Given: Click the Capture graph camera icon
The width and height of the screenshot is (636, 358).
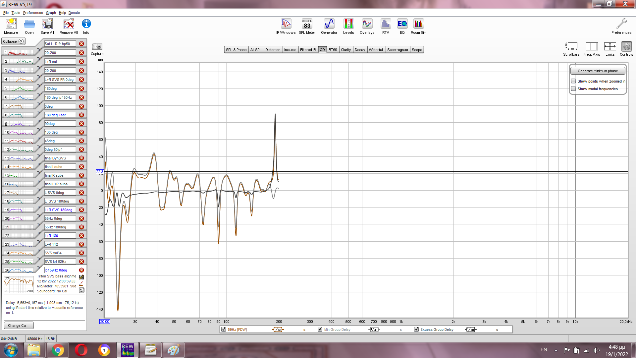Looking at the screenshot, I should (x=97, y=47).
